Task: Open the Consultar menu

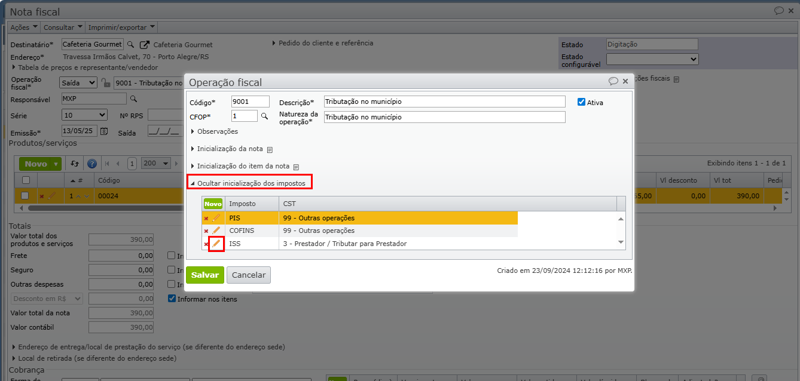Action: 62,27
